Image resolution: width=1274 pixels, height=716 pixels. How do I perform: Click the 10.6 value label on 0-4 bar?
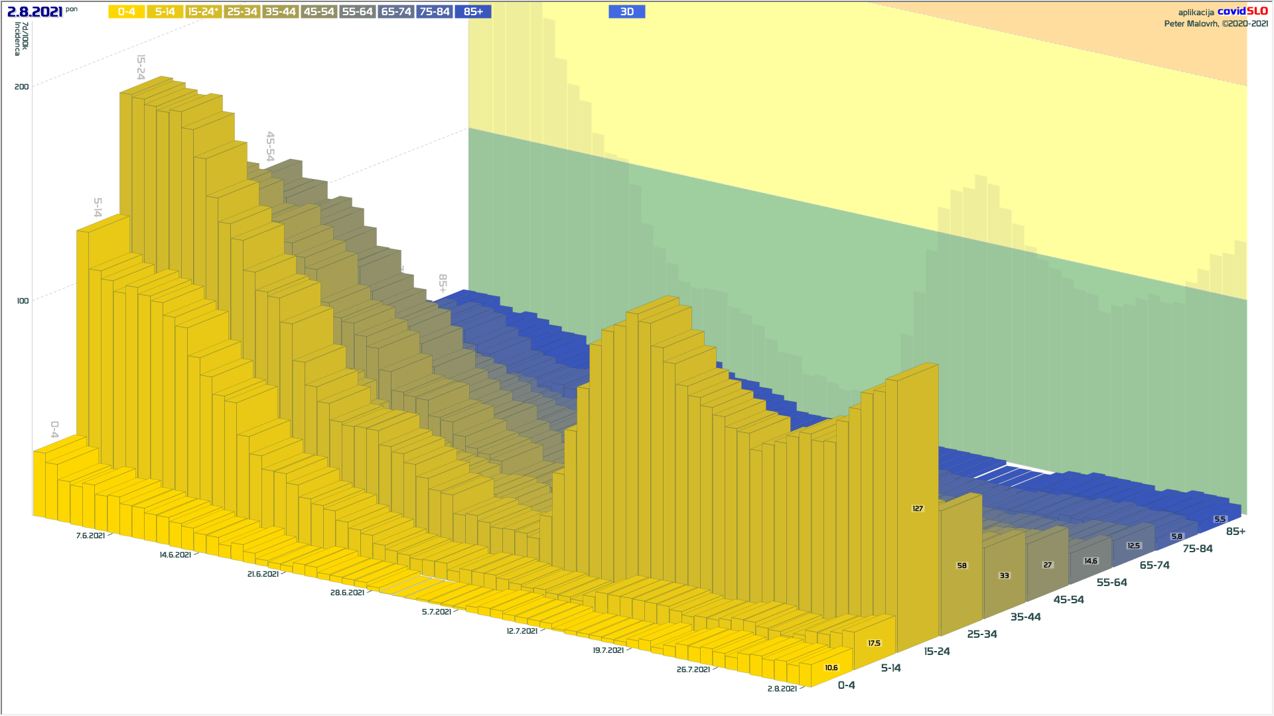pos(831,668)
